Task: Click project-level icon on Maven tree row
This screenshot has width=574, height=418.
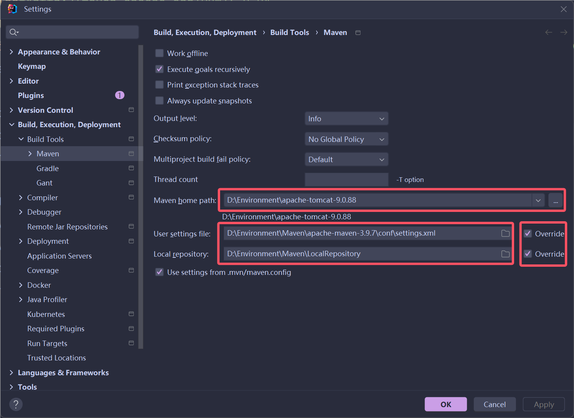Action: coord(131,154)
